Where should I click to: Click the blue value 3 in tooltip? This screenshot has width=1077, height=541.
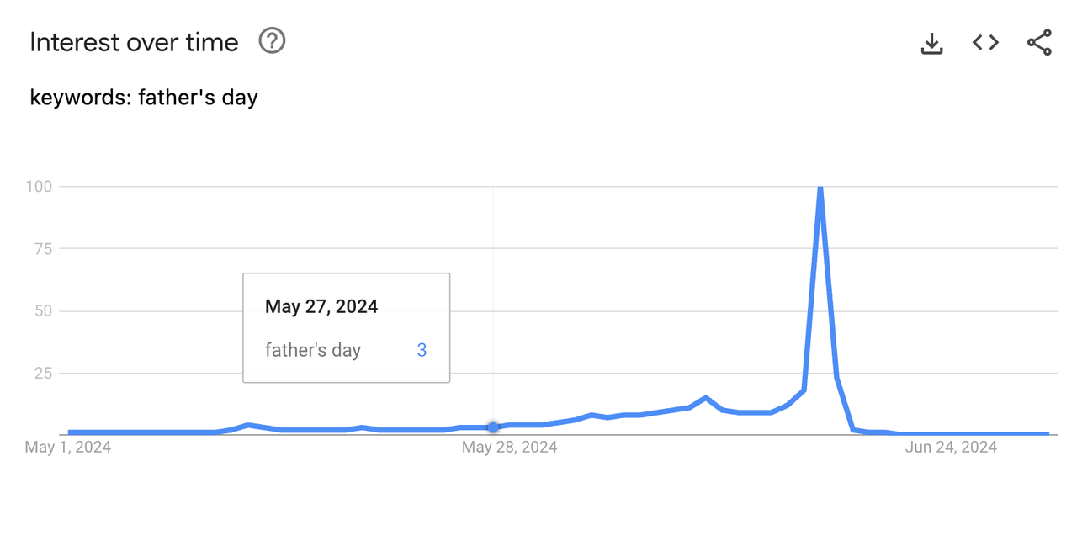pos(422,350)
